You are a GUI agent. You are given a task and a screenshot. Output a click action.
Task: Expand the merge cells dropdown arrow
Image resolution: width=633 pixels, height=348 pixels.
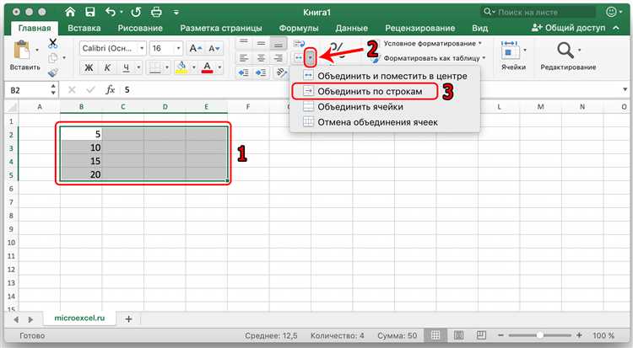(x=311, y=58)
